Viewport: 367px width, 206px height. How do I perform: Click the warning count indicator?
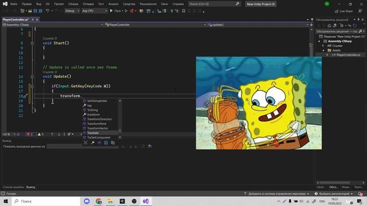point(41,134)
